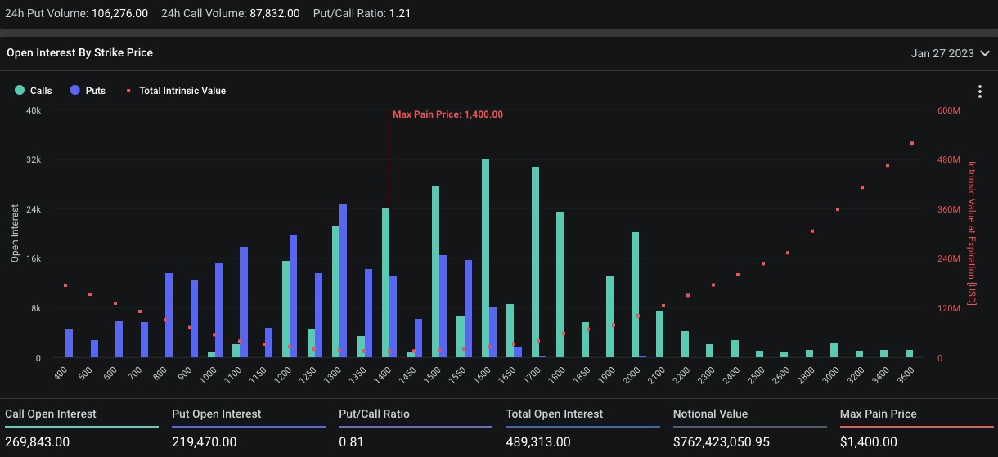Click the intrinsic value dot at 3600
The image size is (998, 457).
point(911,143)
